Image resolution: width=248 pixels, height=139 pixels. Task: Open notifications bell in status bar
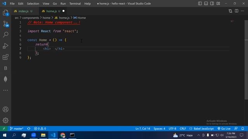[x=243, y=129]
